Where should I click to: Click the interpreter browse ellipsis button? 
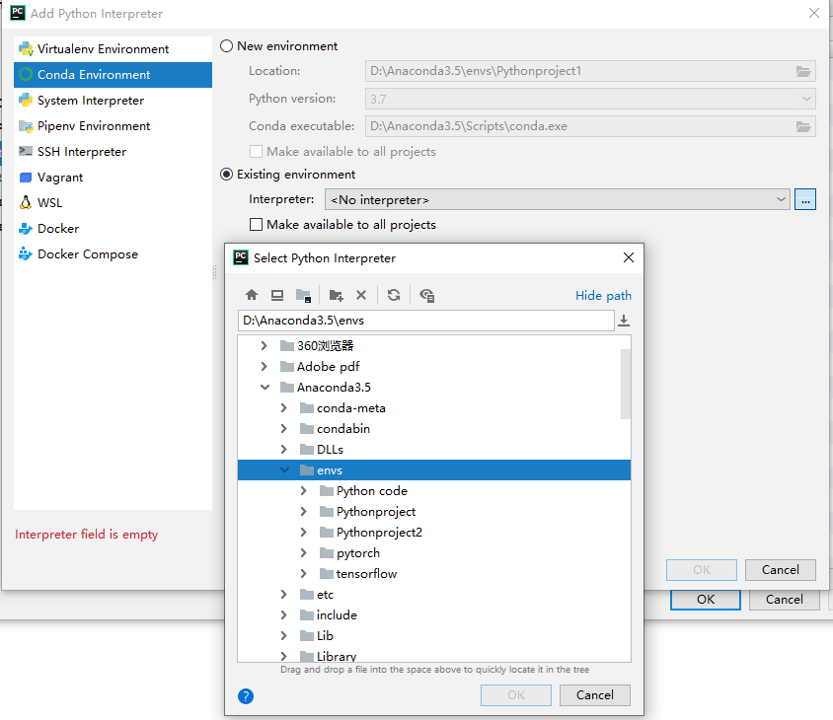coord(805,199)
